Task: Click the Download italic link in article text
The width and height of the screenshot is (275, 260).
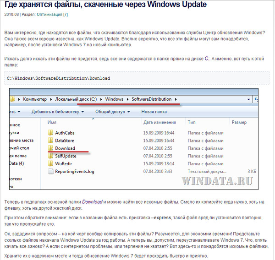Action: click(x=92, y=202)
